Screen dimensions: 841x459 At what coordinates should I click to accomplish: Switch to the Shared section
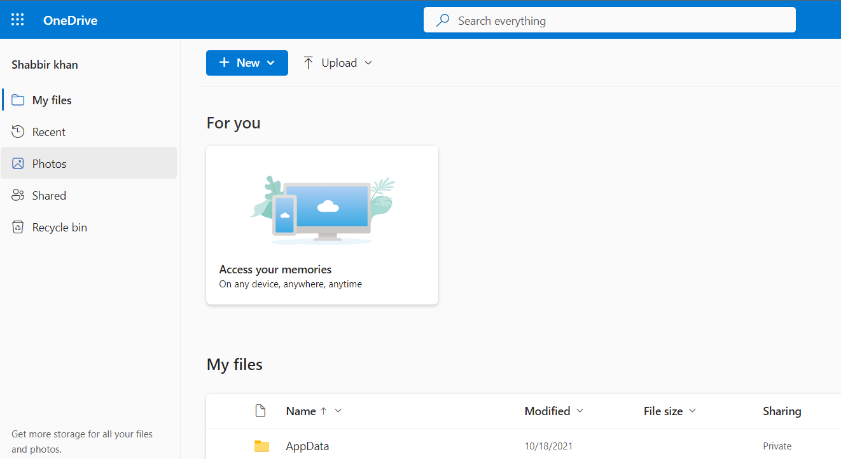48,195
